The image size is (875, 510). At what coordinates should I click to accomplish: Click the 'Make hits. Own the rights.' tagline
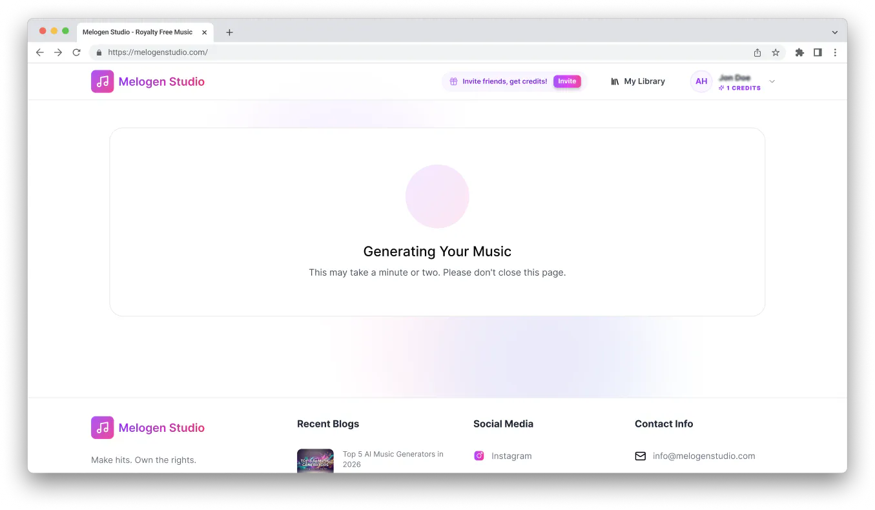pyautogui.click(x=143, y=460)
